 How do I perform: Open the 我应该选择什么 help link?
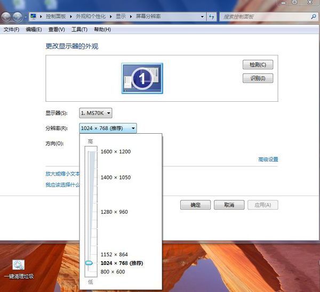coord(62,185)
